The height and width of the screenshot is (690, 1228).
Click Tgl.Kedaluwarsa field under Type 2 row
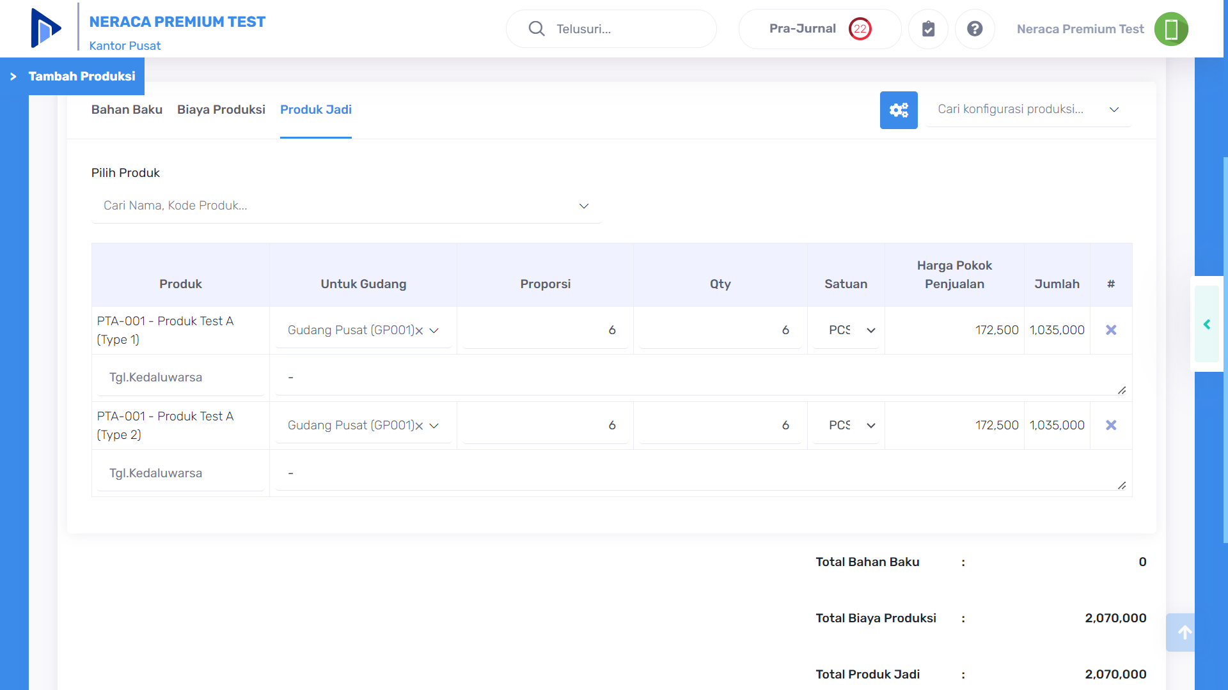(x=180, y=473)
